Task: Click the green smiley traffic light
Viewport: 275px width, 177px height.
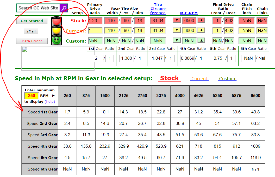Action: pos(55,40)
